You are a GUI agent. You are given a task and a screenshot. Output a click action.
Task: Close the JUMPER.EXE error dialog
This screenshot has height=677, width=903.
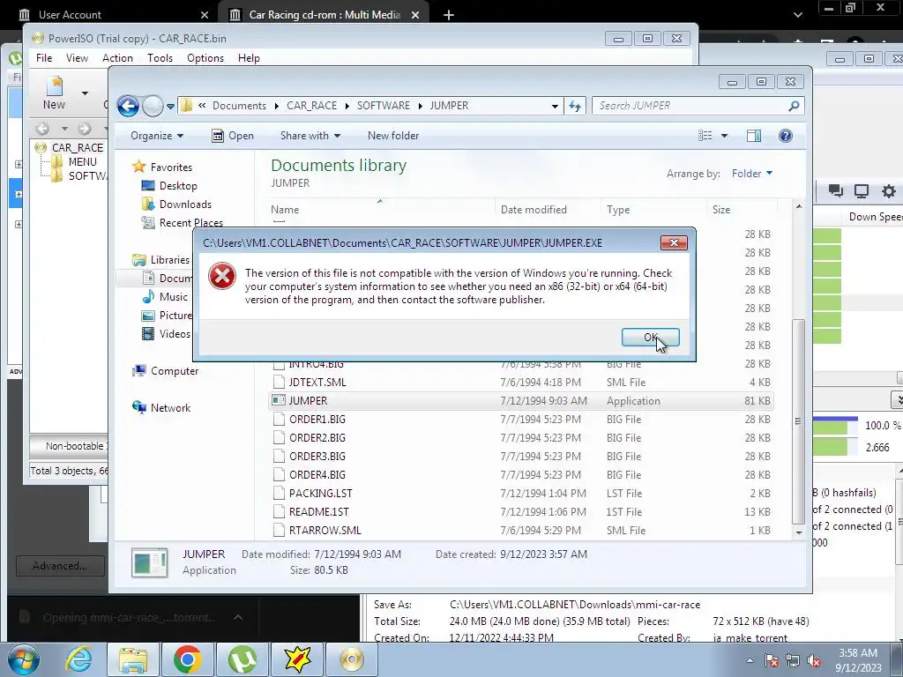pyautogui.click(x=673, y=243)
